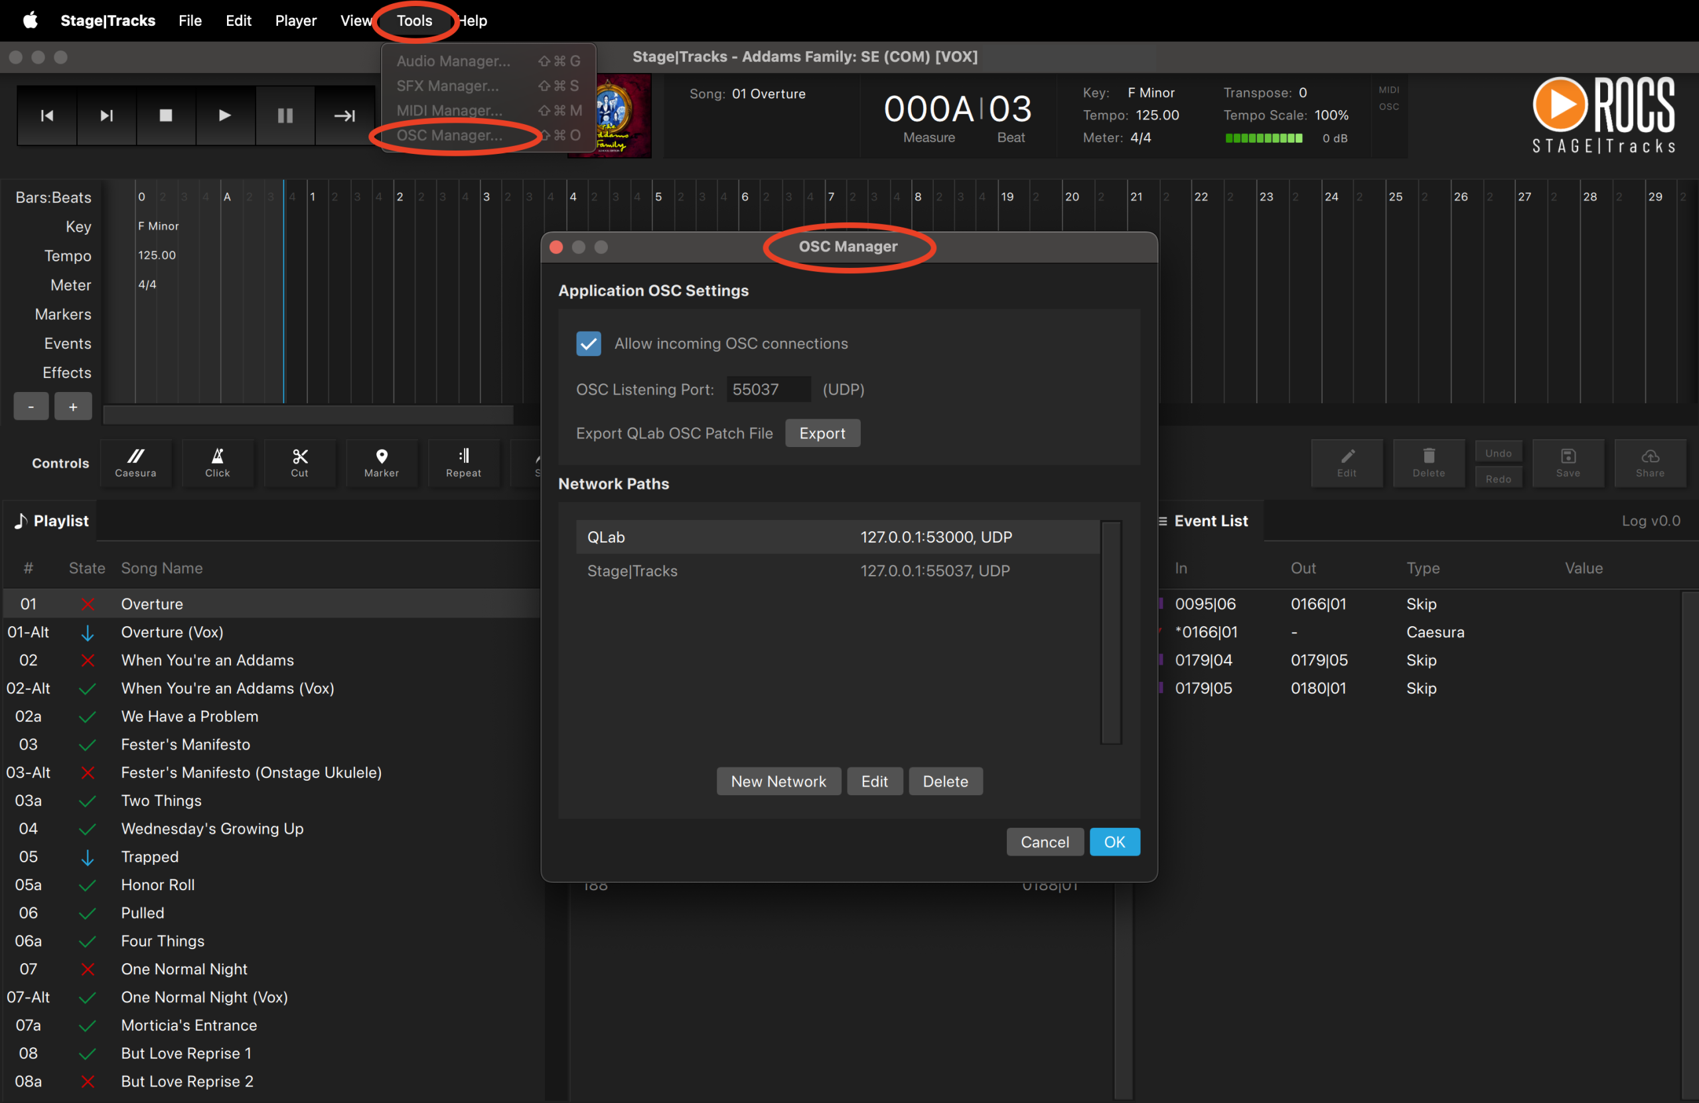Open the Stage|Tracks app menu
Image resolution: width=1699 pixels, height=1103 pixels.
point(108,20)
